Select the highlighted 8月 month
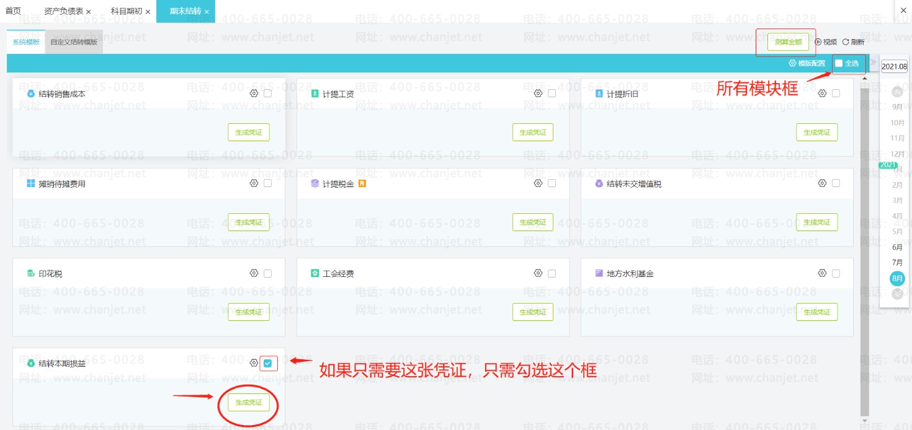 [897, 278]
